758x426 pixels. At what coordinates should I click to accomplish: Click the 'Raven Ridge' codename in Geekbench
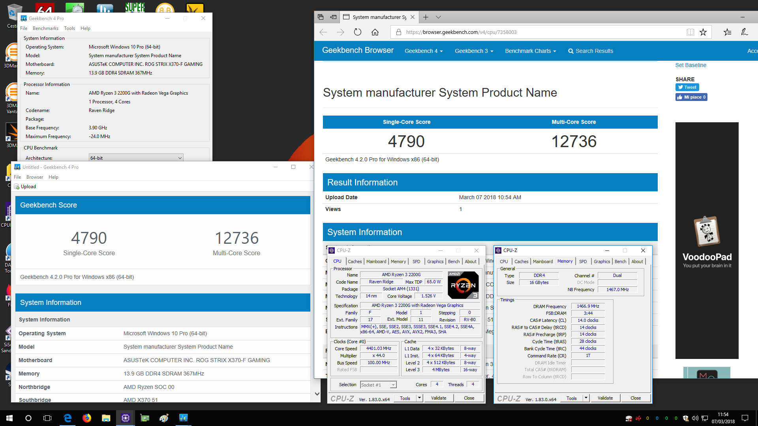pyautogui.click(x=101, y=110)
